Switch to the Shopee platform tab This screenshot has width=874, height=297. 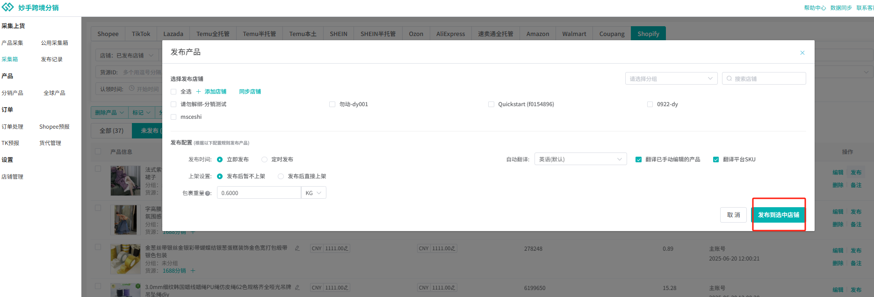[x=108, y=34]
